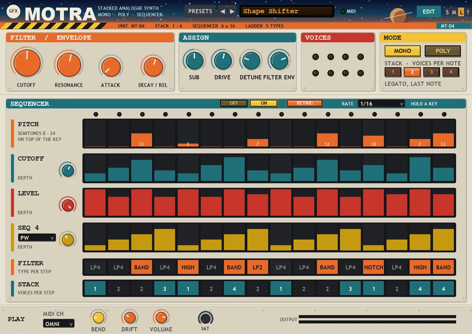Click the sequencer CUTOFF depth knob

[x=68, y=171]
